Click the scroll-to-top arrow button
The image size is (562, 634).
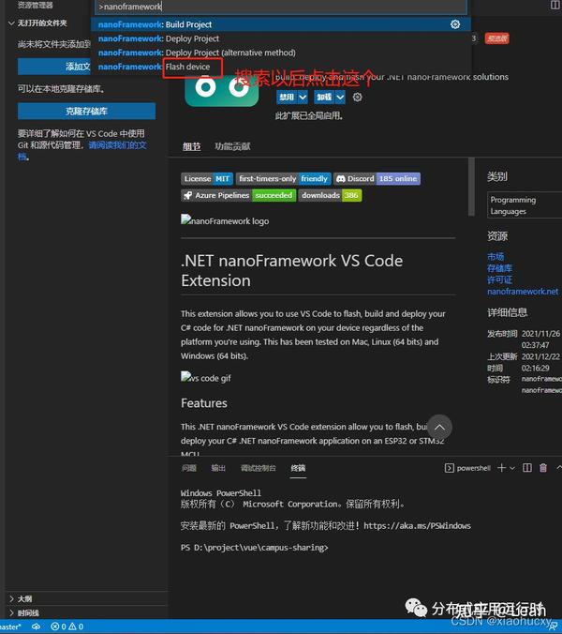click(x=439, y=427)
